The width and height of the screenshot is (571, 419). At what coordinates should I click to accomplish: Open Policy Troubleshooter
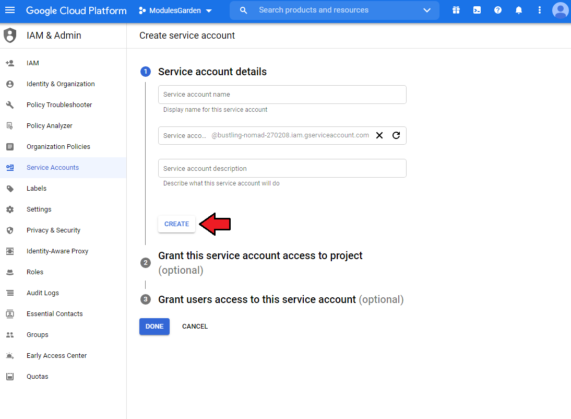pyautogui.click(x=63, y=104)
